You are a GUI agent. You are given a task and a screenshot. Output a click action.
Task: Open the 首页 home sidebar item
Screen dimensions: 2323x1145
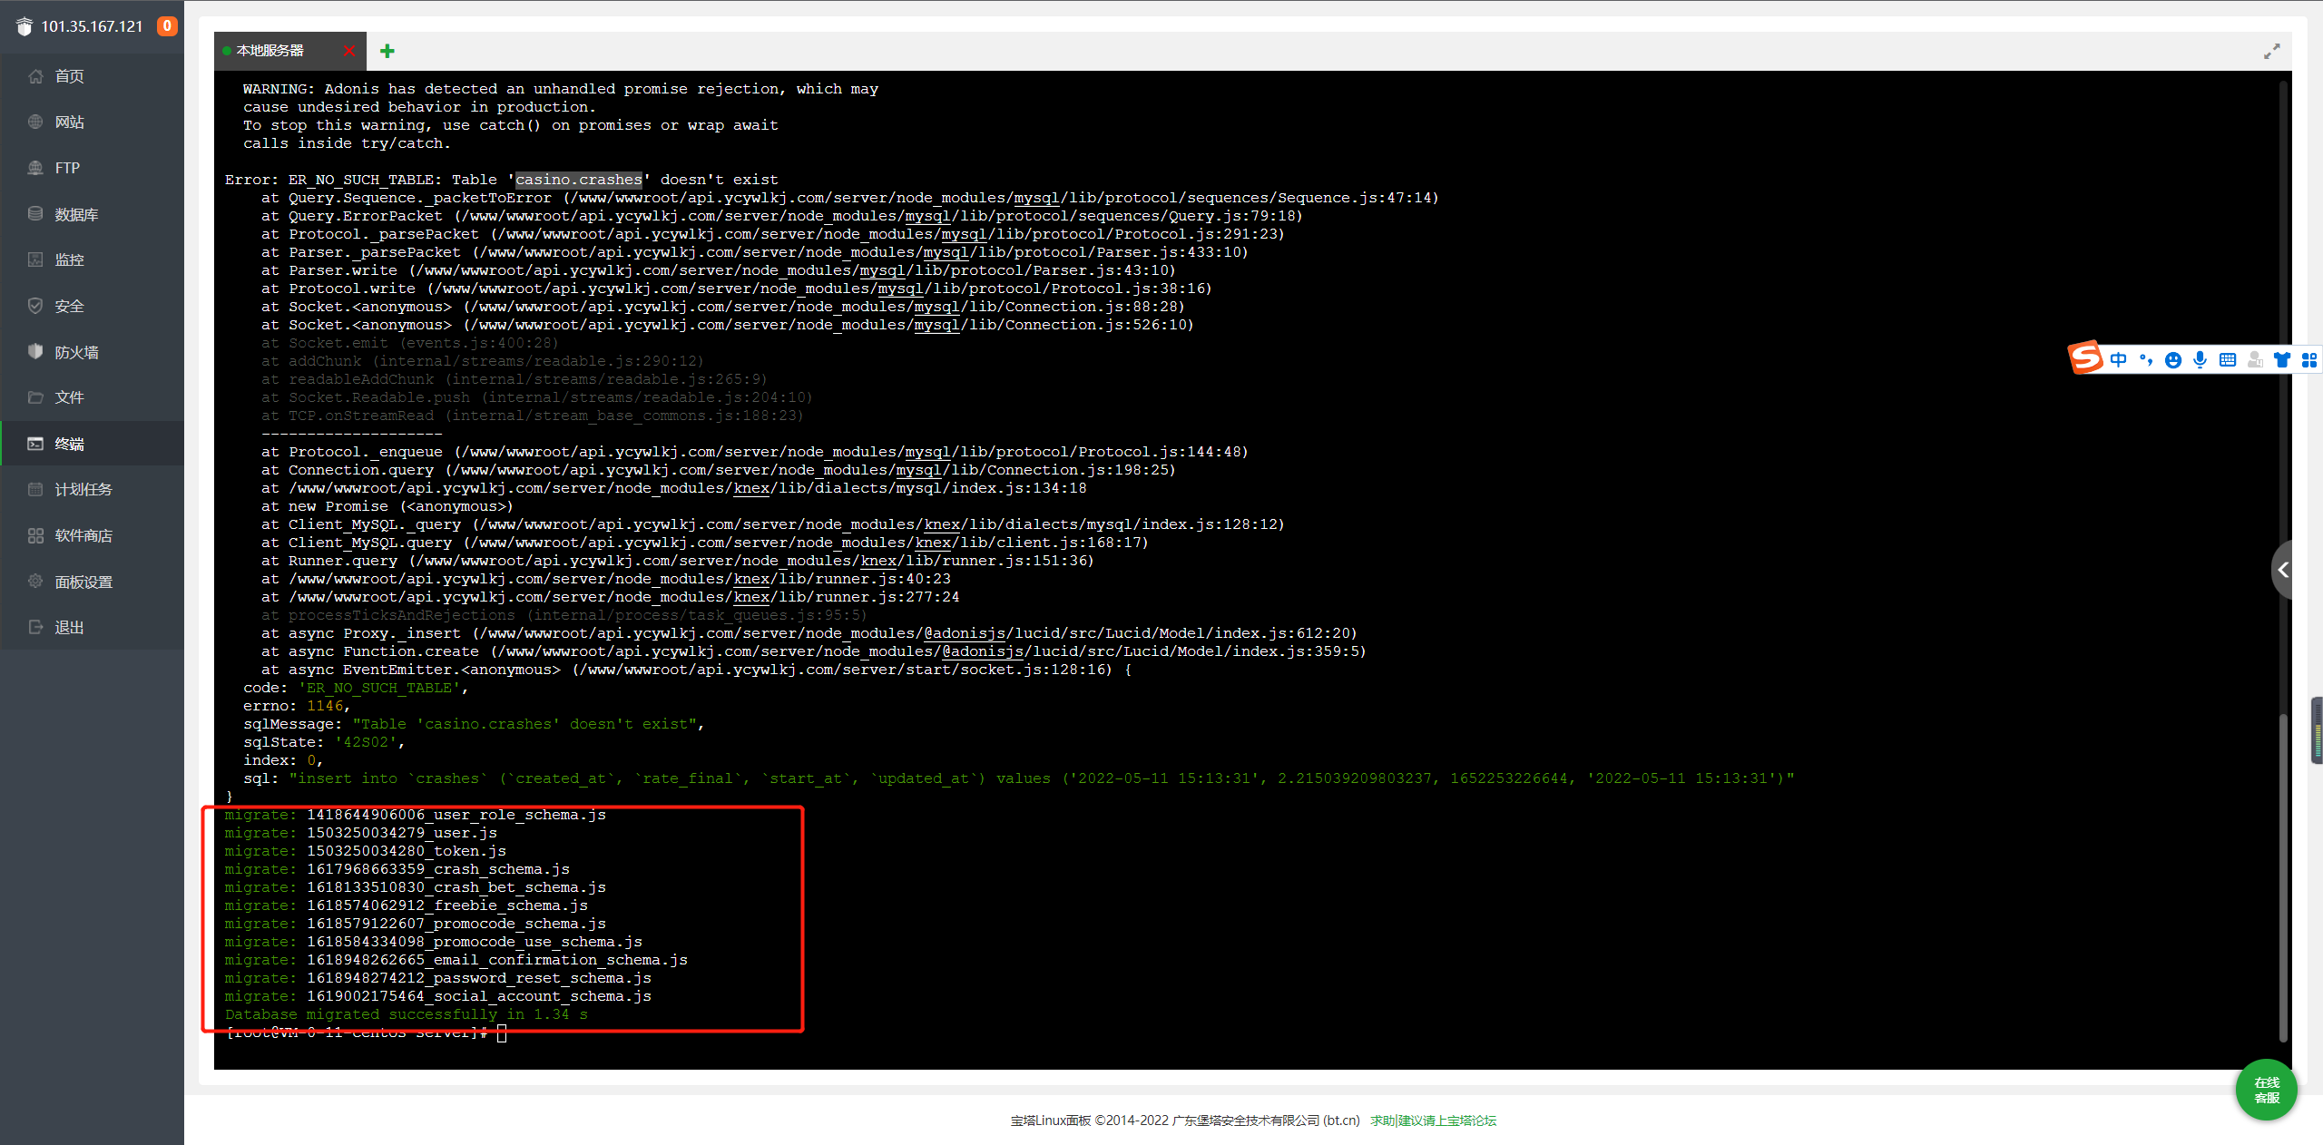coord(69,76)
